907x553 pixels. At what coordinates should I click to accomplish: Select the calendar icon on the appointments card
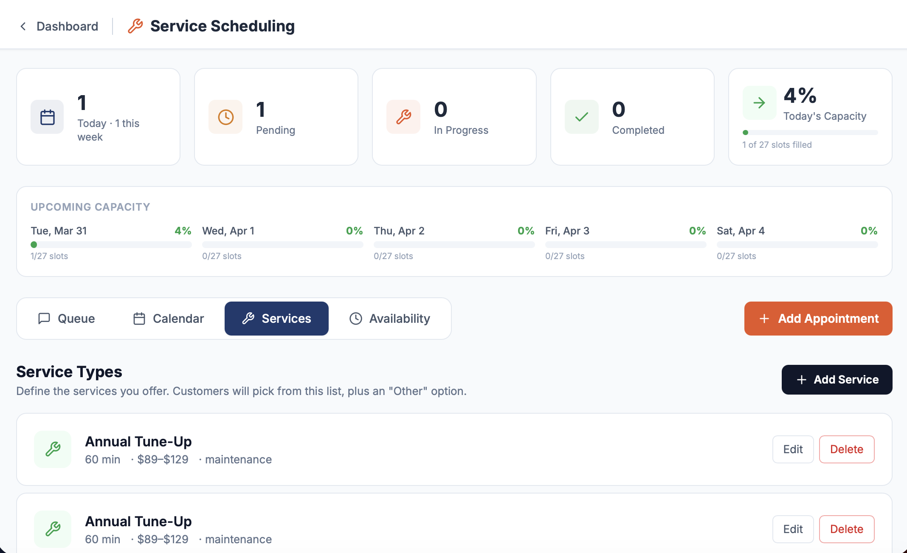point(47,116)
